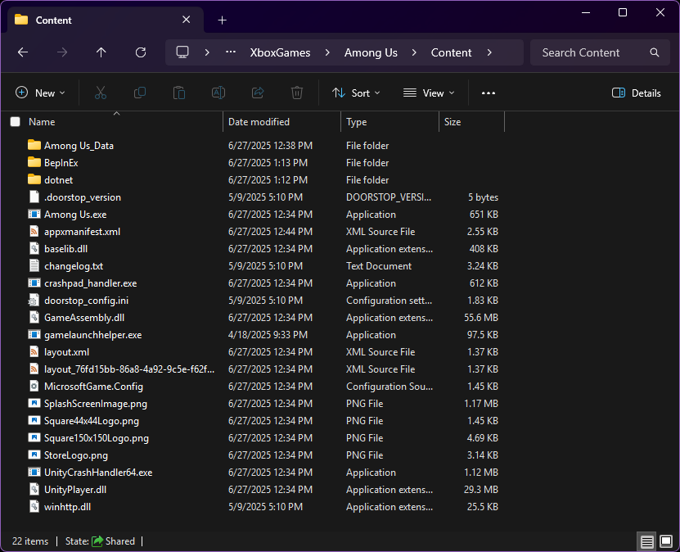Navigate to Among Us breadcrumb
This screenshot has height=552, width=680.
click(x=371, y=52)
